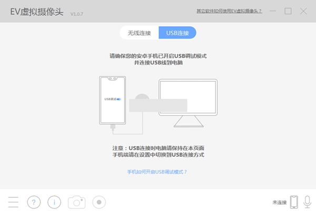Image resolution: width=316 pixels, height=211 pixels.
Task: Minimize the EV virtual camera window
Action: (272, 11)
